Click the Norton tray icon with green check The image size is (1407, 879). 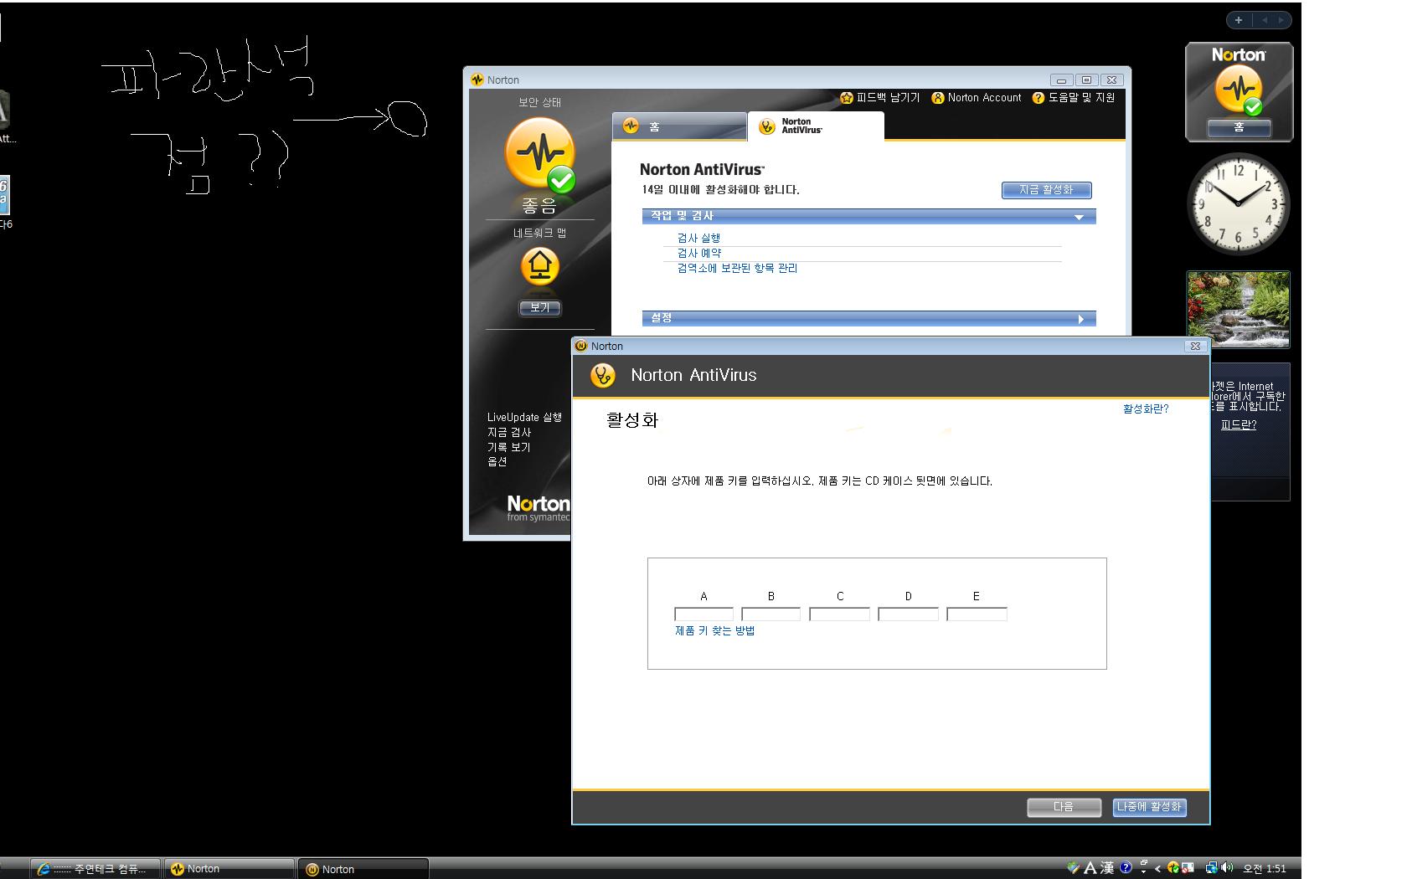[x=1174, y=868]
